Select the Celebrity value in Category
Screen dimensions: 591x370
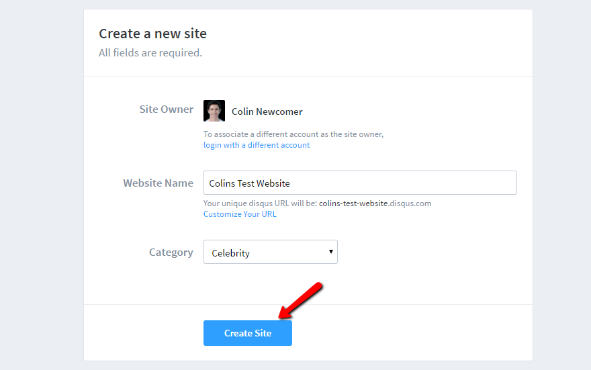click(231, 253)
